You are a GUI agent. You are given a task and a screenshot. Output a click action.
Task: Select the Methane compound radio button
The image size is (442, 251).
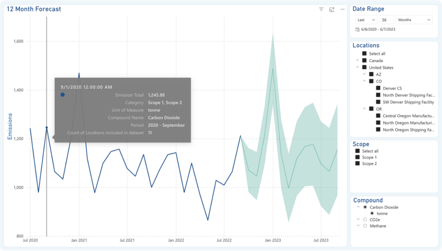pyautogui.click(x=365, y=226)
